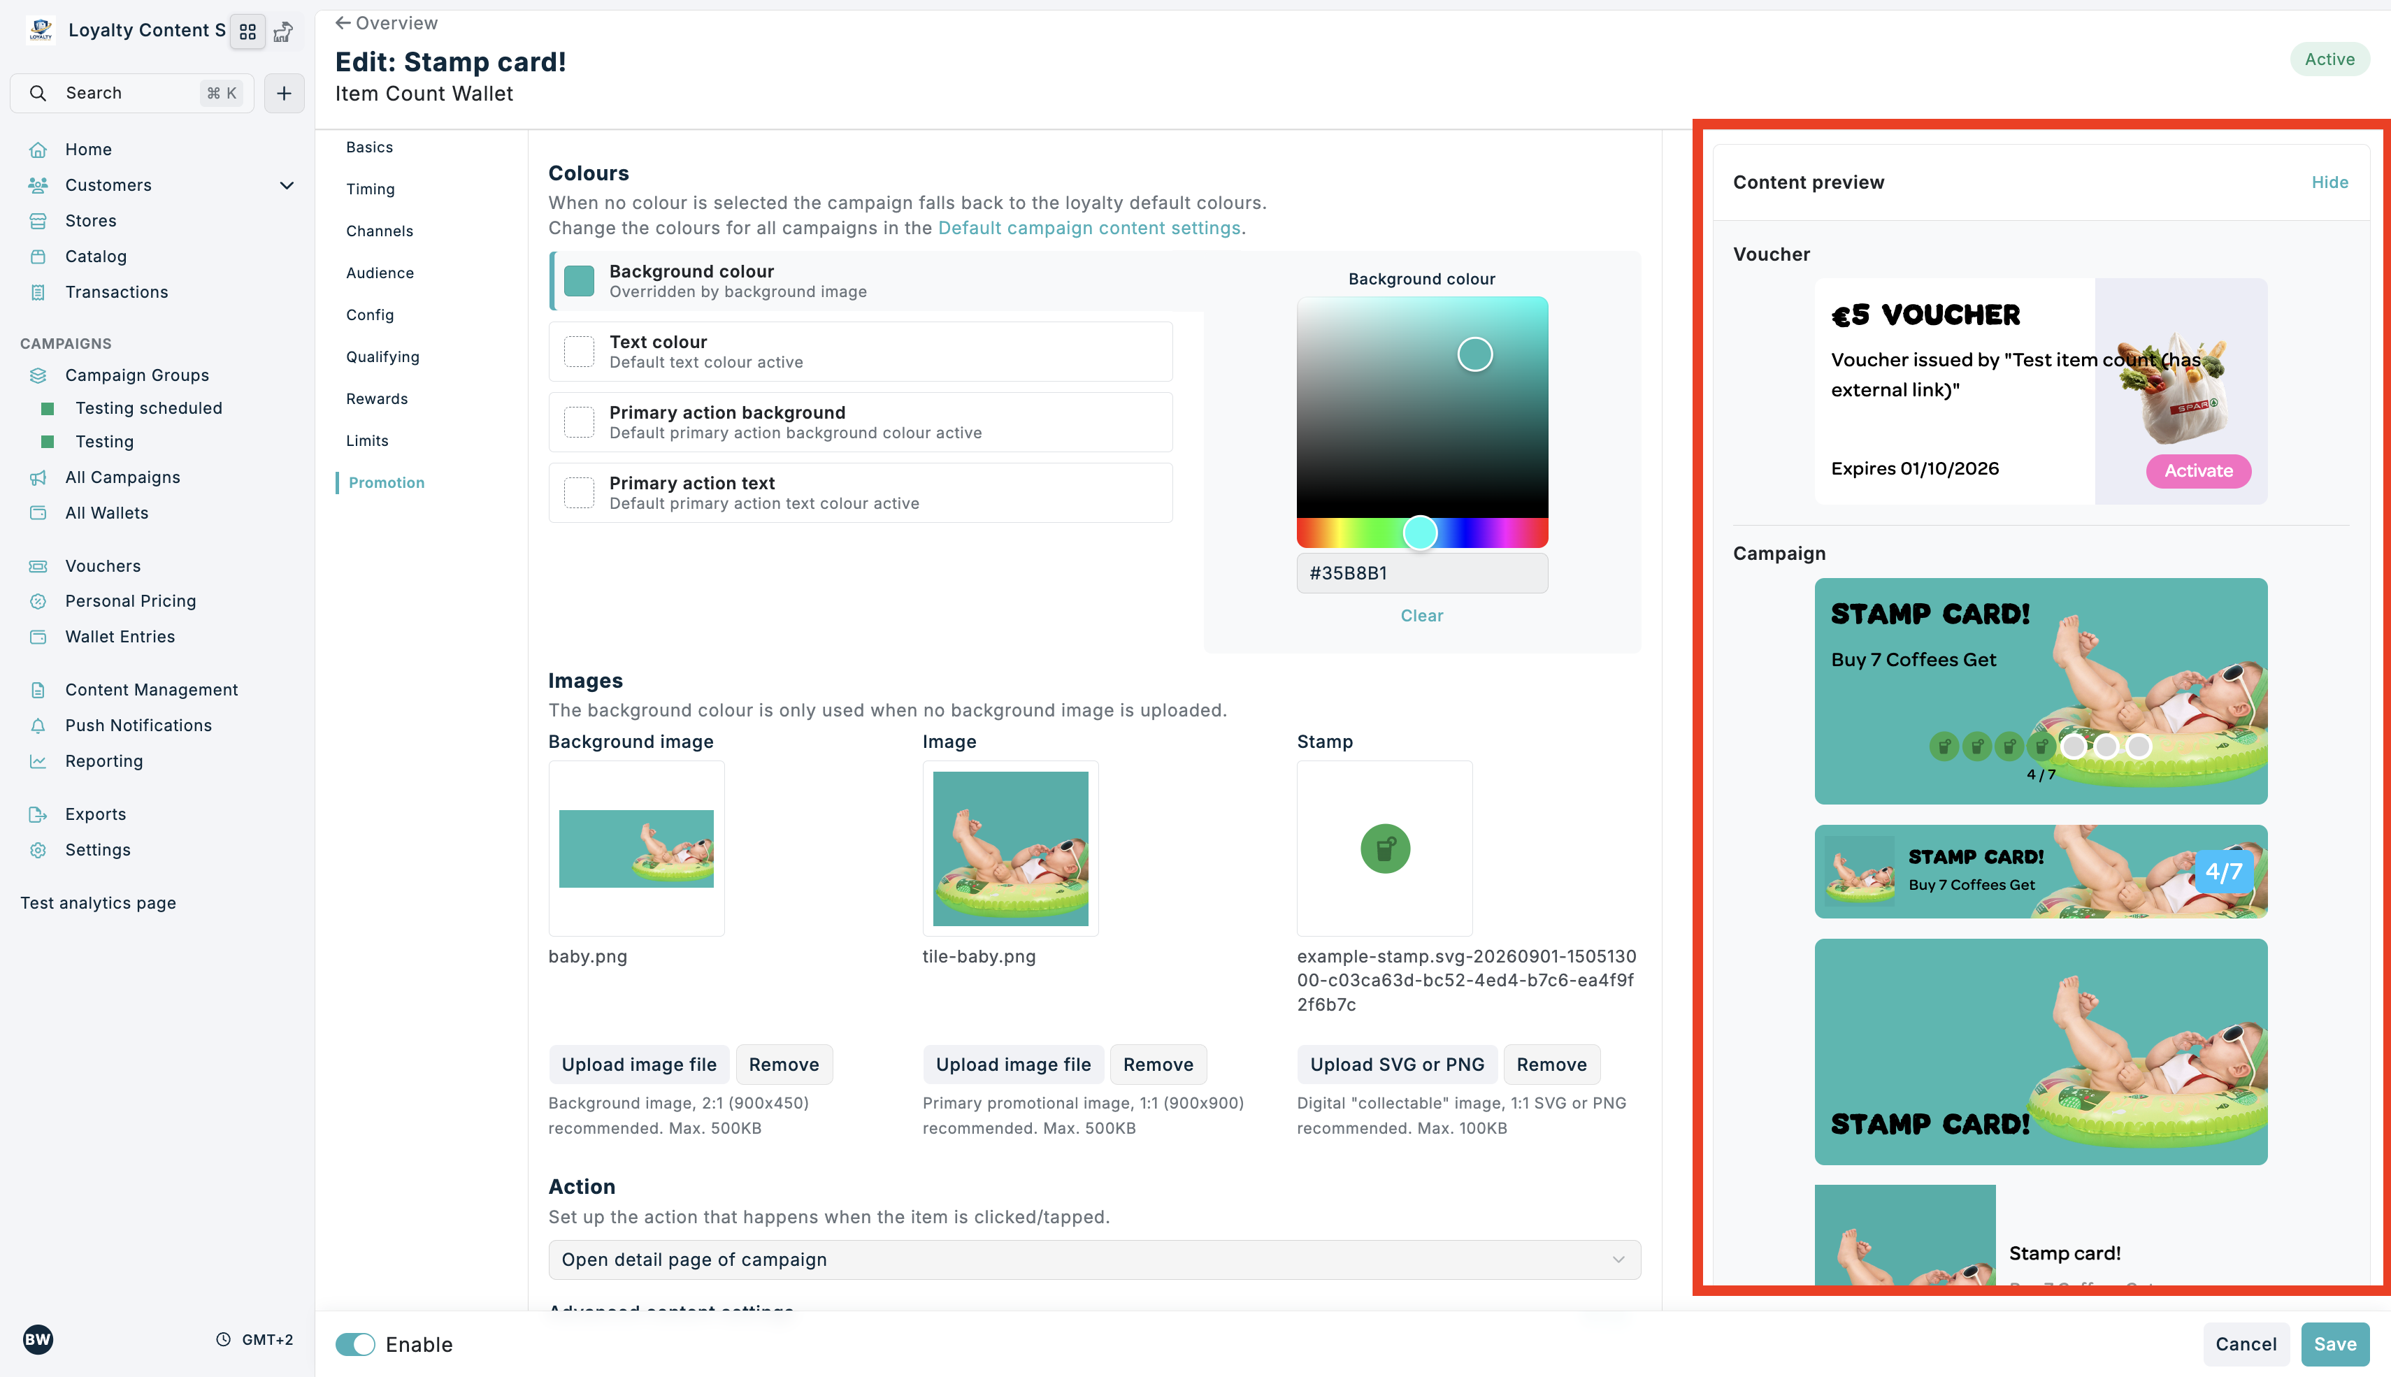Click the Search field in sidebar
This screenshot has width=2391, height=1377.
tap(131, 93)
